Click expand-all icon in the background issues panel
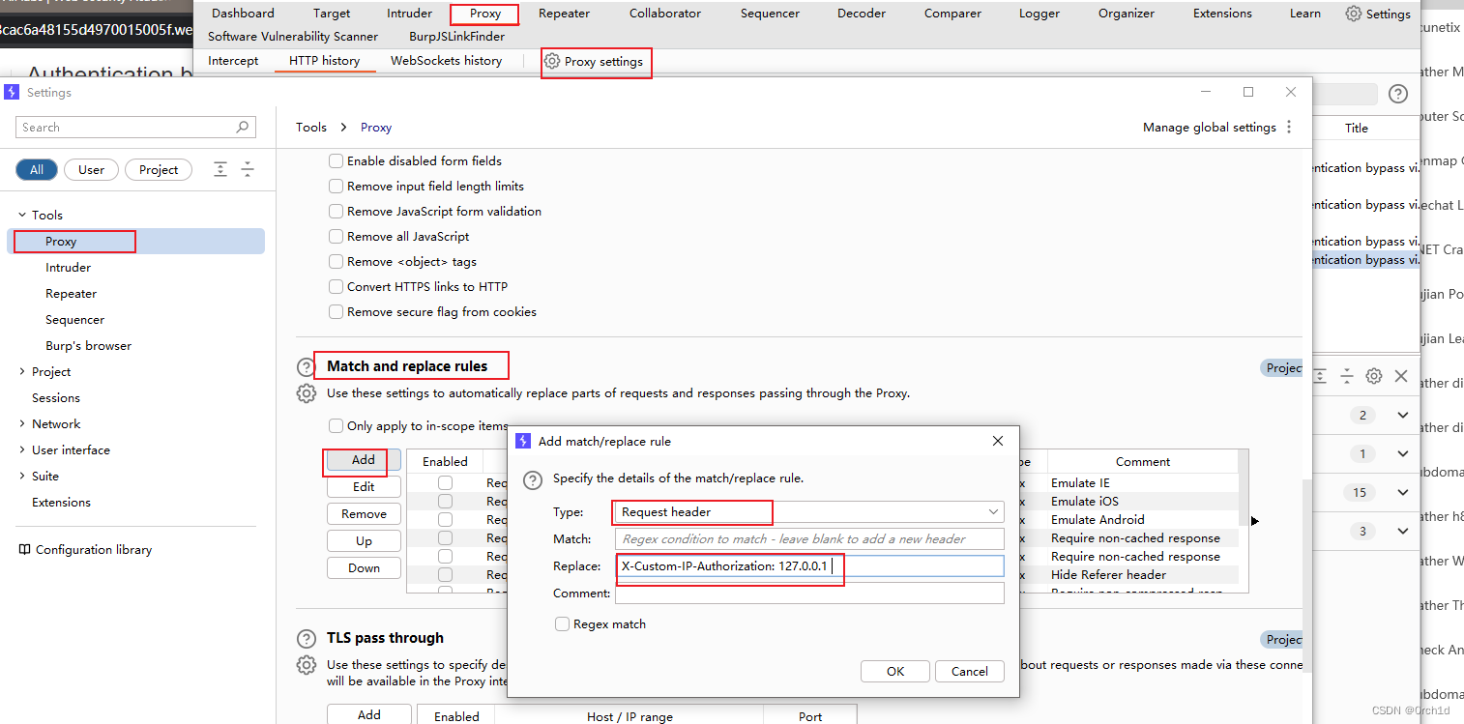The width and height of the screenshot is (1464, 724). pos(1319,376)
